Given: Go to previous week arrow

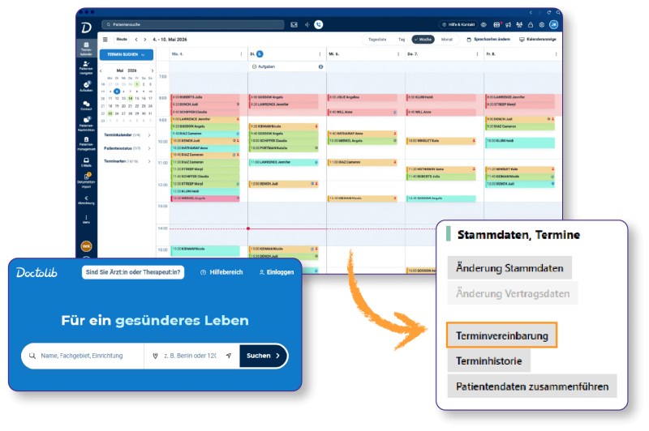Looking at the screenshot, I should pyautogui.click(x=136, y=40).
